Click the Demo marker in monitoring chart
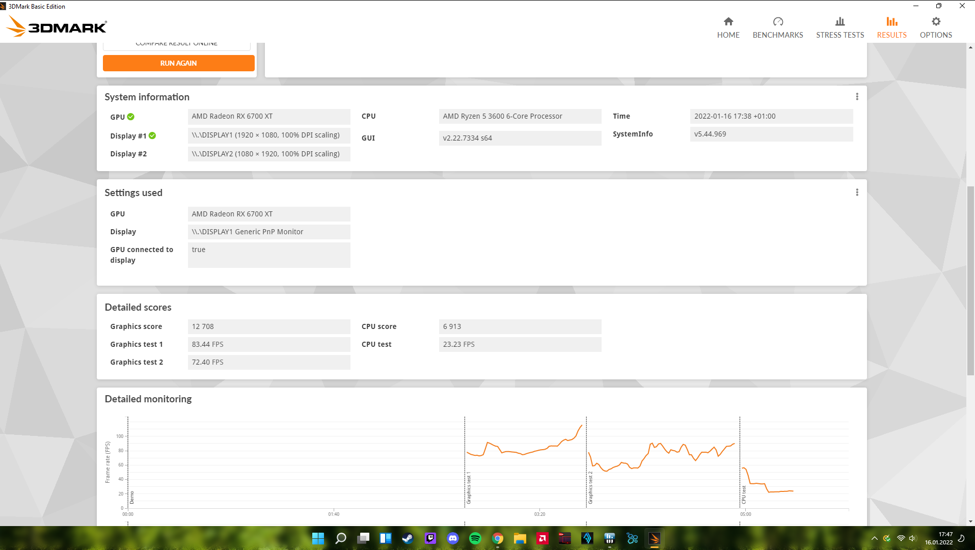Viewport: 975px width, 550px height. 132,498
